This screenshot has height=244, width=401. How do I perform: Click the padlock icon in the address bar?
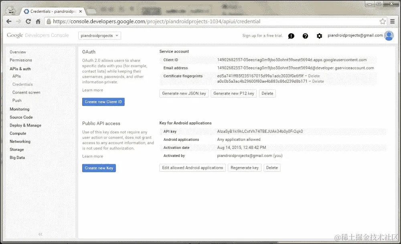click(x=49, y=22)
